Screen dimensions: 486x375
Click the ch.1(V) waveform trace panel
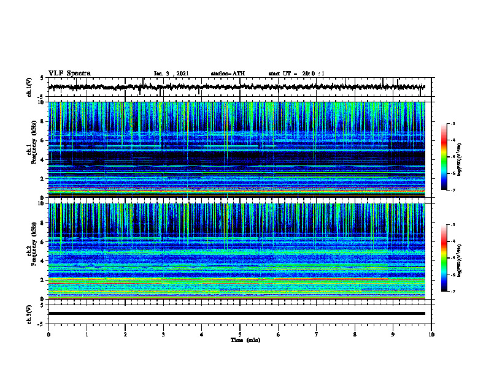pos(240,87)
